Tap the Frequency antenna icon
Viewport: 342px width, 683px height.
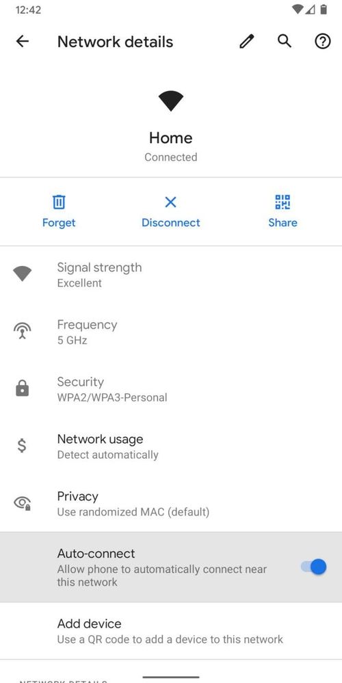[x=22, y=331]
